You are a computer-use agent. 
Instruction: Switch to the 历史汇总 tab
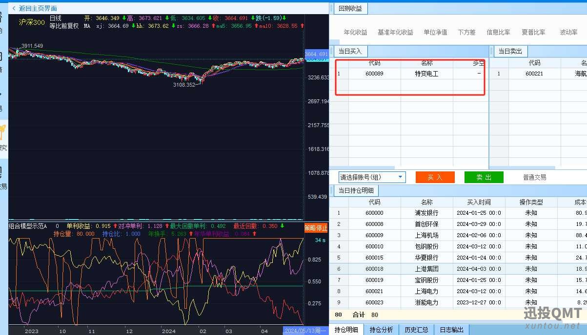pyautogui.click(x=416, y=330)
